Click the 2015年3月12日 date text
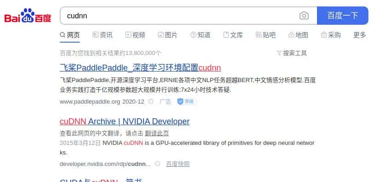The height and width of the screenshot is (182, 379). [80, 143]
